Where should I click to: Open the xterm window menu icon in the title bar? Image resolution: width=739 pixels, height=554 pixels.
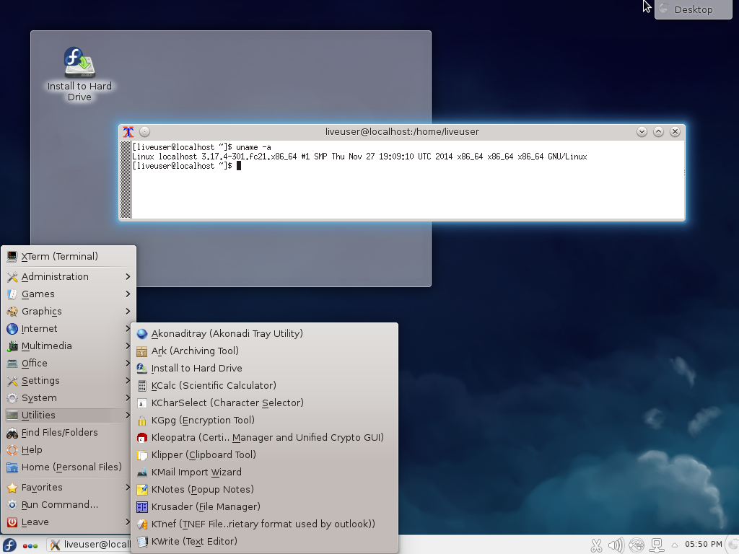click(128, 132)
